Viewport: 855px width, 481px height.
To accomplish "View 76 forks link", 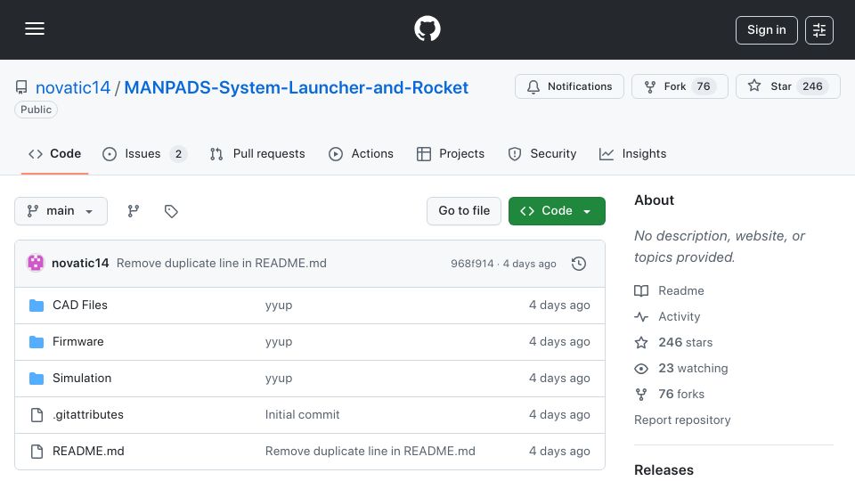I will (x=669, y=394).
